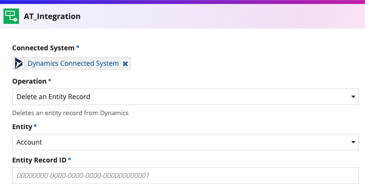Open the Operation dropdown

click(185, 97)
